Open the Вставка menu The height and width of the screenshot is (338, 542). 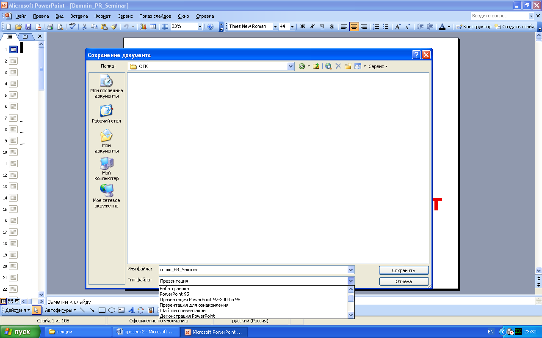[79, 16]
